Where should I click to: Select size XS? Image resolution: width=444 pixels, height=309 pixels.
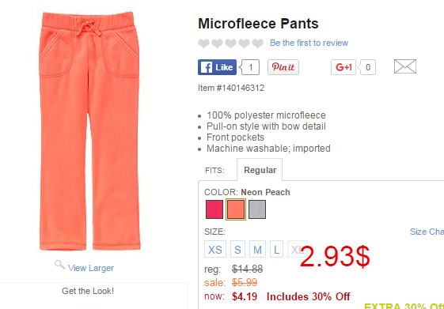pyautogui.click(x=215, y=249)
